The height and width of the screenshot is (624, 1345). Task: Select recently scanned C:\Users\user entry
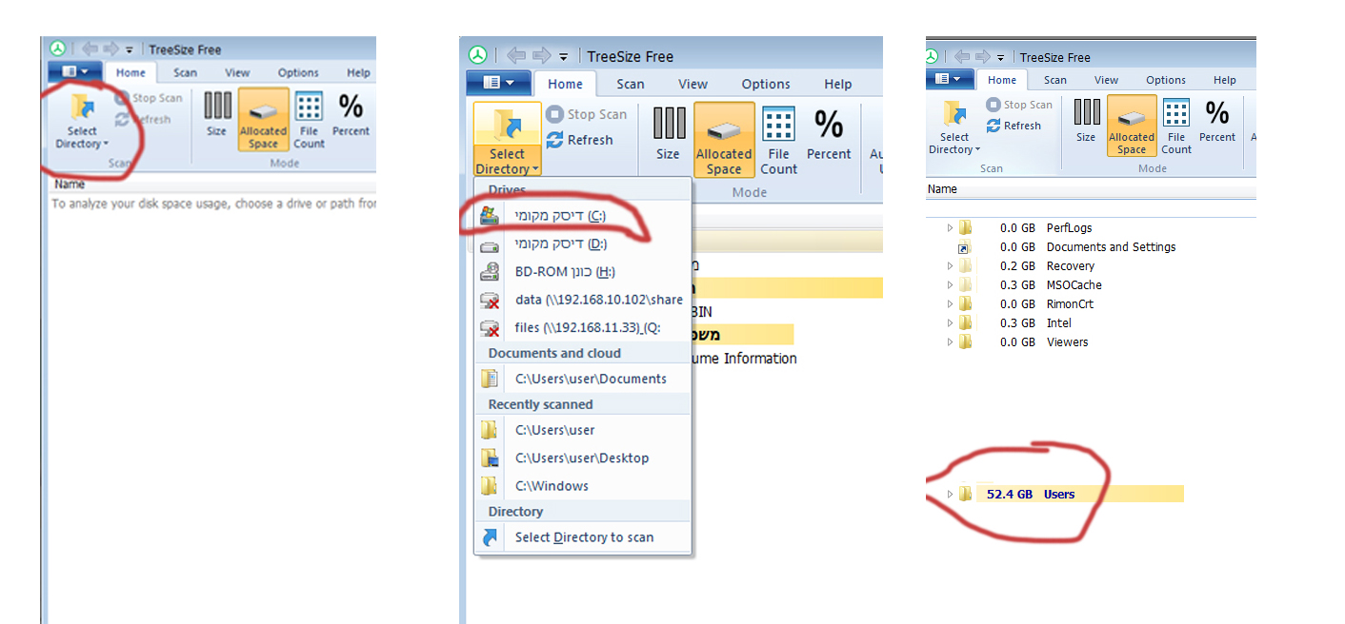click(x=582, y=430)
